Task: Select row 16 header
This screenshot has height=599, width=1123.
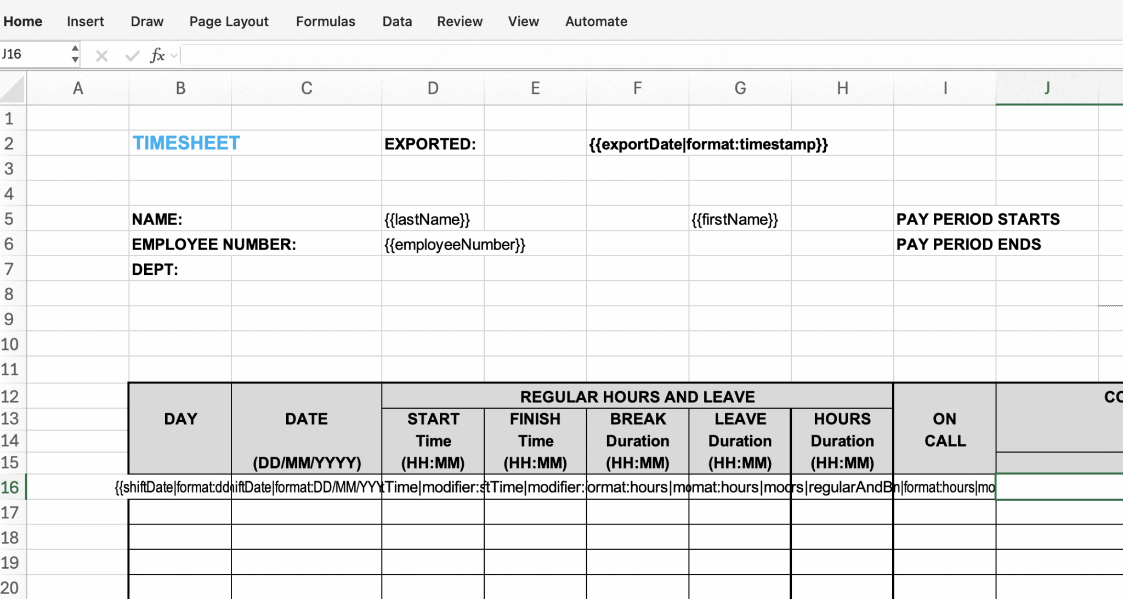Action: 13,487
